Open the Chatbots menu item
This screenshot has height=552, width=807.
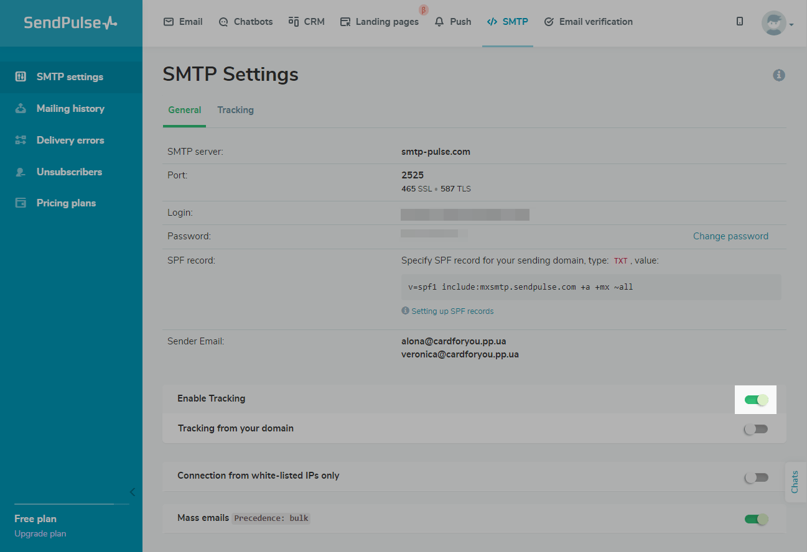tap(246, 22)
